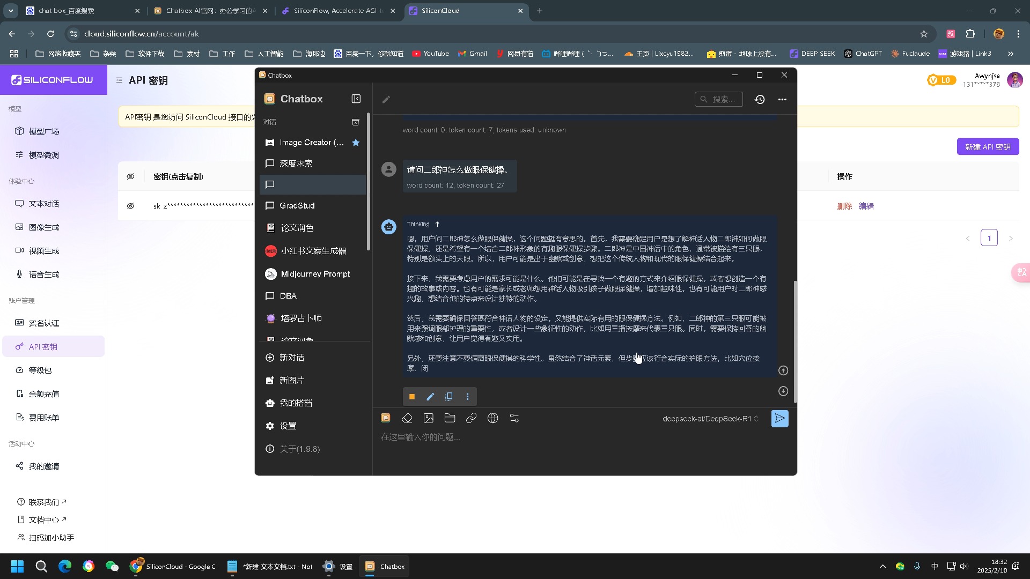Viewport: 1030px width, 579px height.
Task: Collapse the Thinking section of the reply
Action: point(437,224)
